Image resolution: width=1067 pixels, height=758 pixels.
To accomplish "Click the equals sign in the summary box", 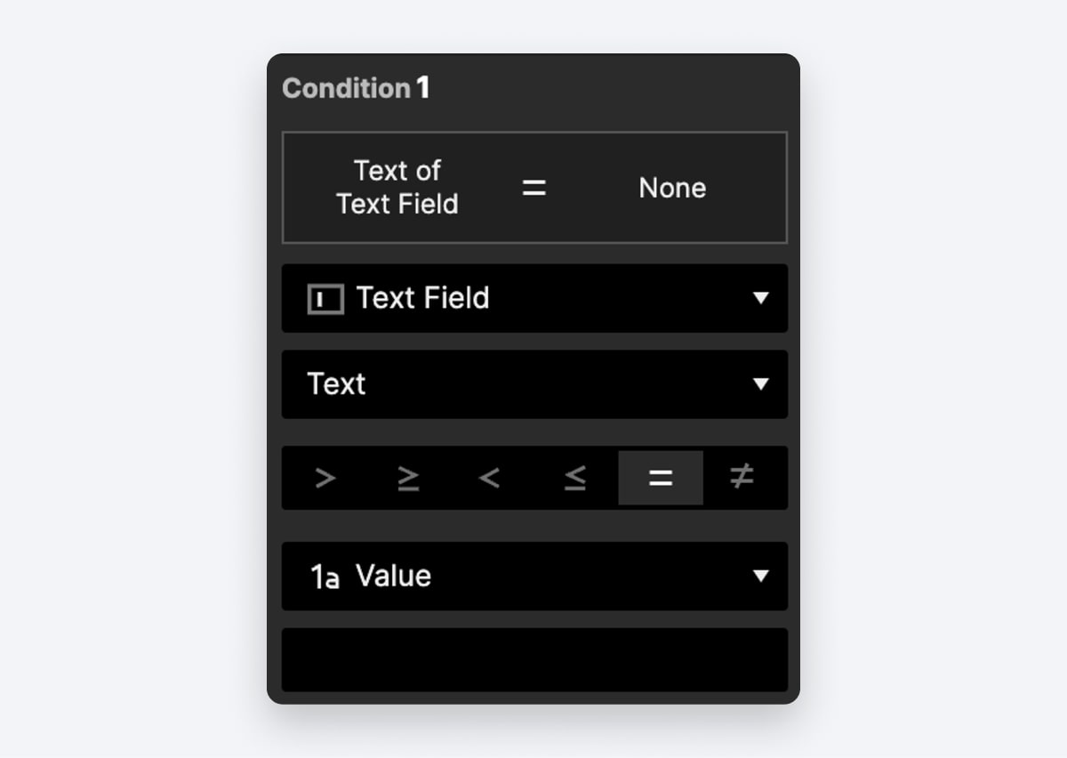I will pos(535,188).
